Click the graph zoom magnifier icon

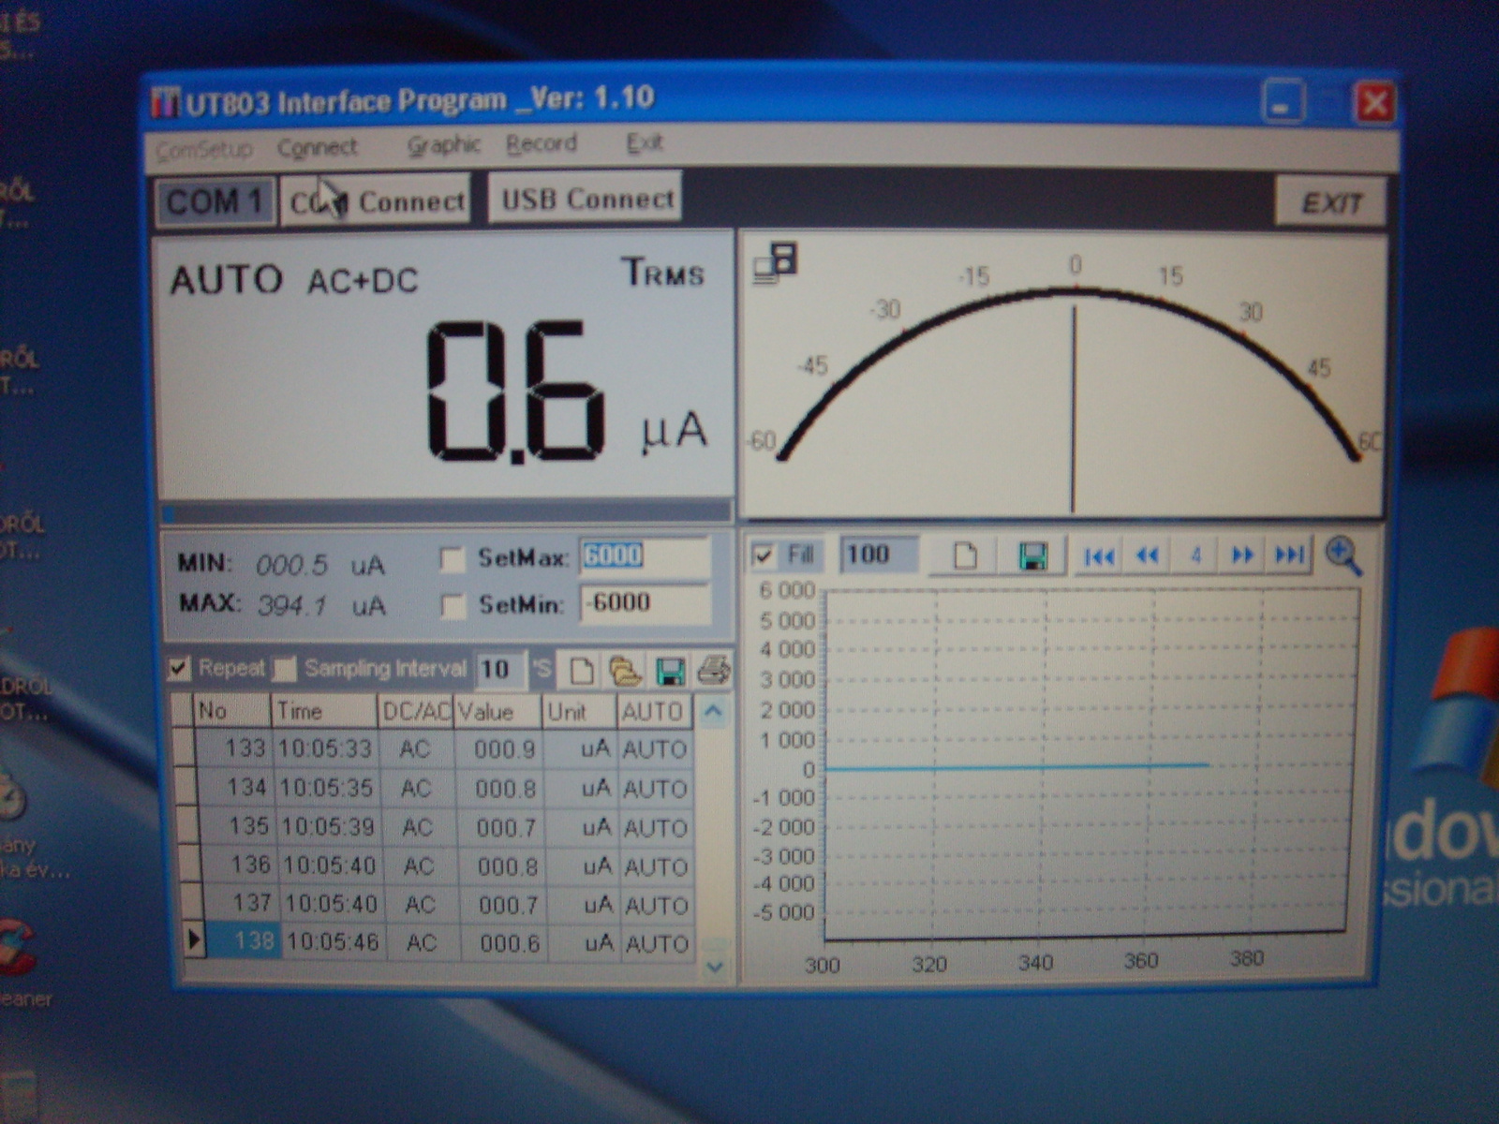pos(1344,555)
